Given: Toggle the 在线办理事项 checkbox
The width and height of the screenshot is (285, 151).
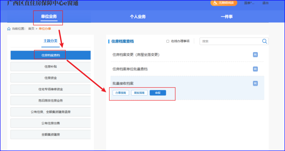Looking at the screenshot, I should [x=168, y=41].
